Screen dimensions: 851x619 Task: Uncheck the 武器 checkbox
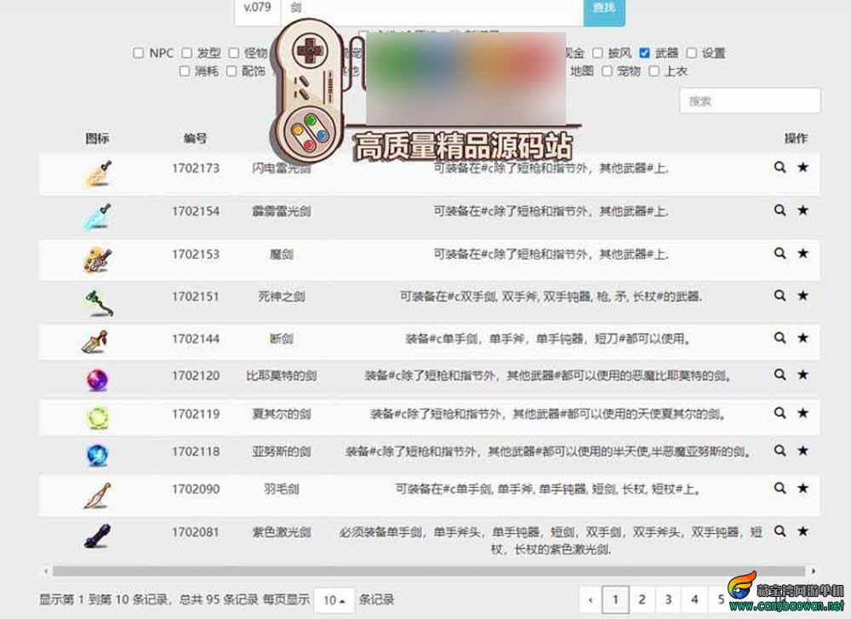645,53
